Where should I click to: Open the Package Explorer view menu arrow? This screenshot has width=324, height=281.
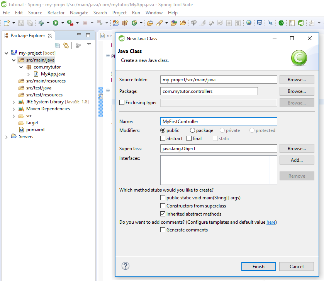[89, 45]
